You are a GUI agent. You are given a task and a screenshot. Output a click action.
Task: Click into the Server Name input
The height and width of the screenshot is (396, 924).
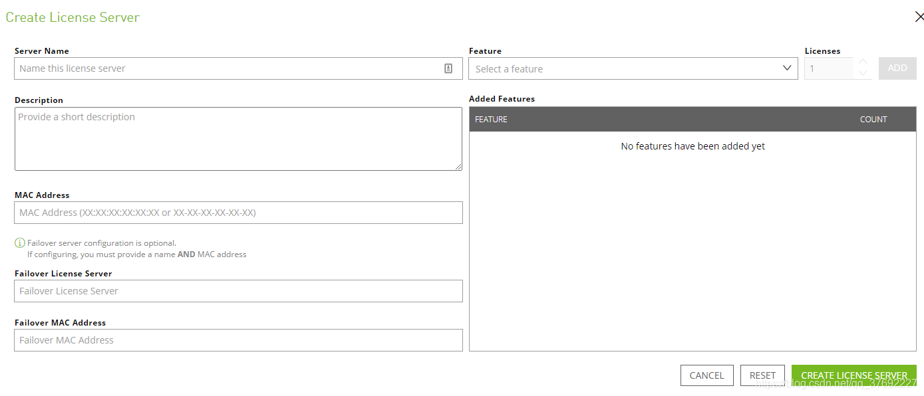(x=226, y=68)
